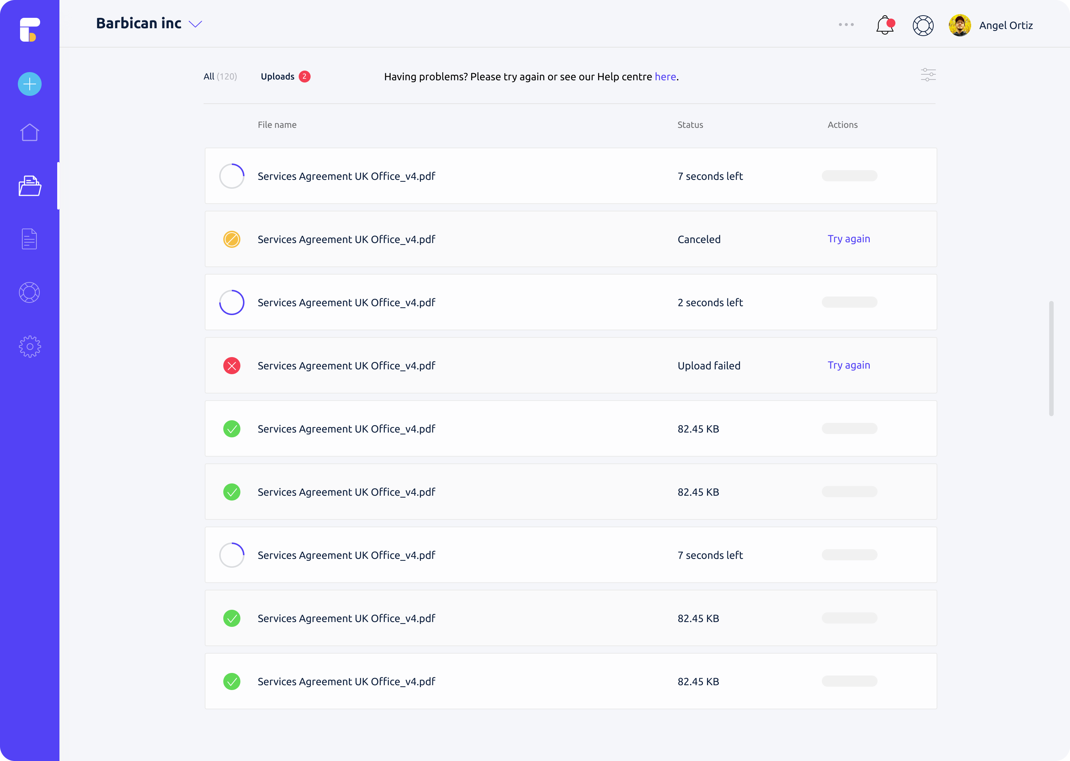The image size is (1070, 761).
Task: Switch to the All (120) tab
Action: coord(220,77)
